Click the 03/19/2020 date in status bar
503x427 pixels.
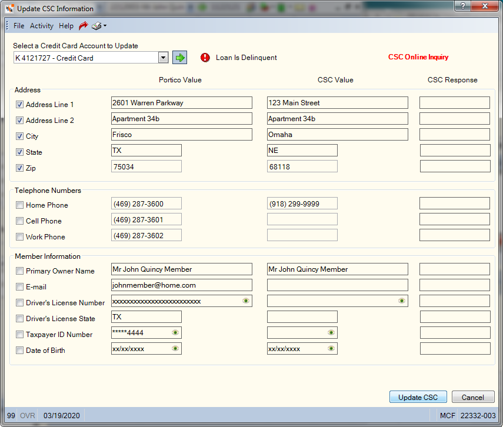click(62, 415)
